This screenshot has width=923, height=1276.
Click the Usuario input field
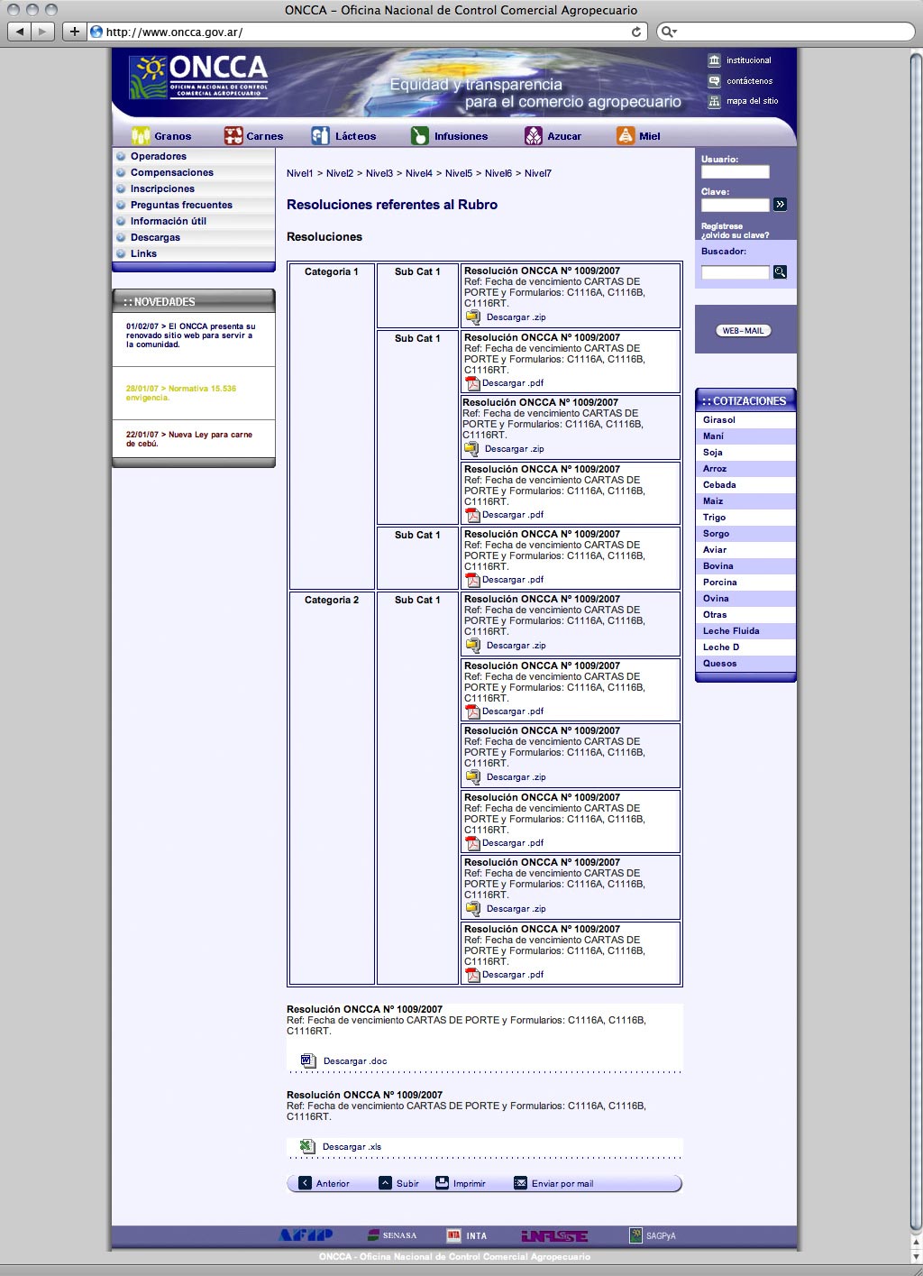point(736,171)
